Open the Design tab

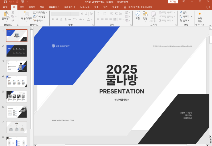(32, 7)
